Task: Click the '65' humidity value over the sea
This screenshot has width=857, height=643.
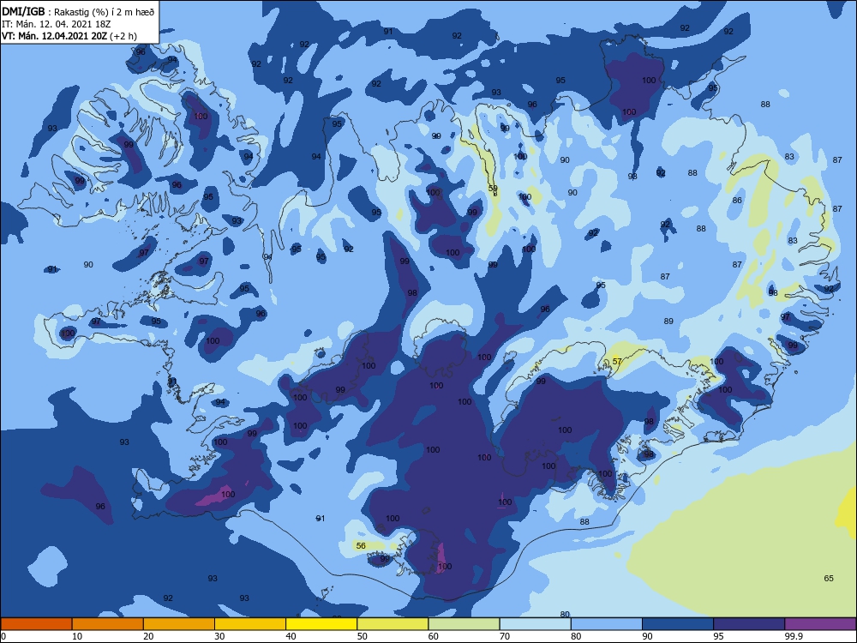Action: tap(829, 579)
